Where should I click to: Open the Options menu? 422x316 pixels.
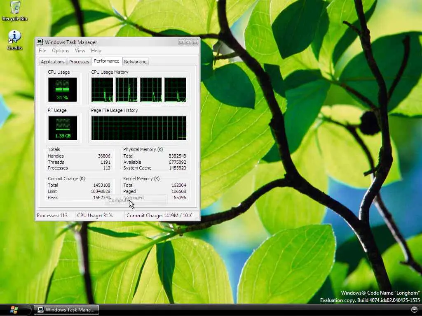61,51
